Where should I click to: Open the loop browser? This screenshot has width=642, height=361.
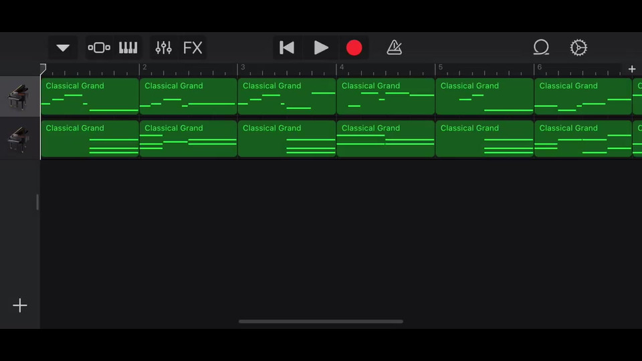point(541,47)
